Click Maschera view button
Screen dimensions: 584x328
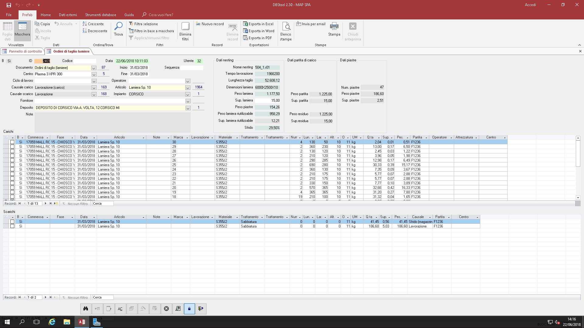(22, 31)
